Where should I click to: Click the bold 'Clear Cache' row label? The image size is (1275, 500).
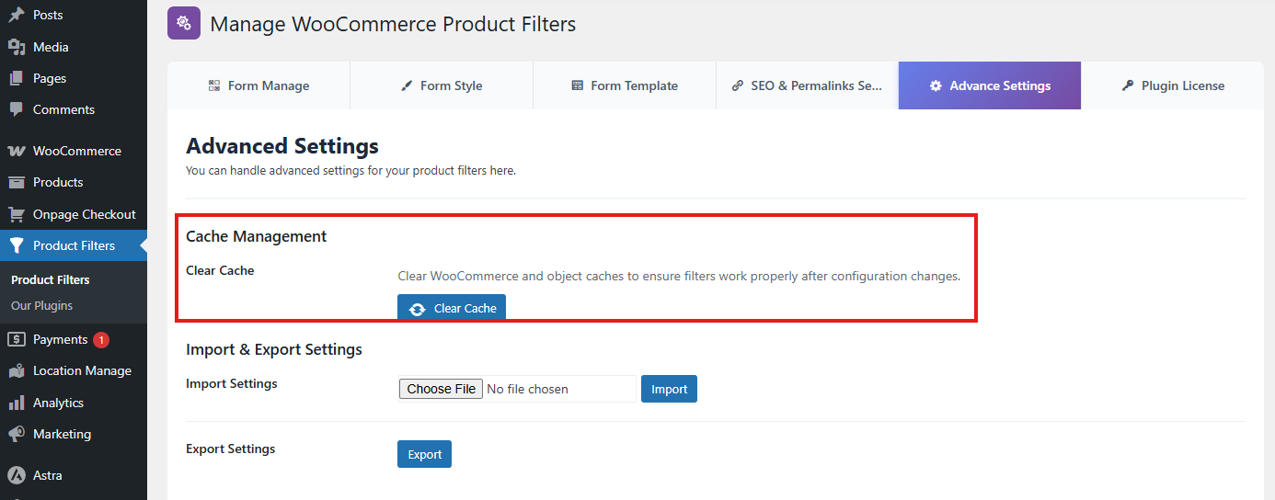pos(220,270)
